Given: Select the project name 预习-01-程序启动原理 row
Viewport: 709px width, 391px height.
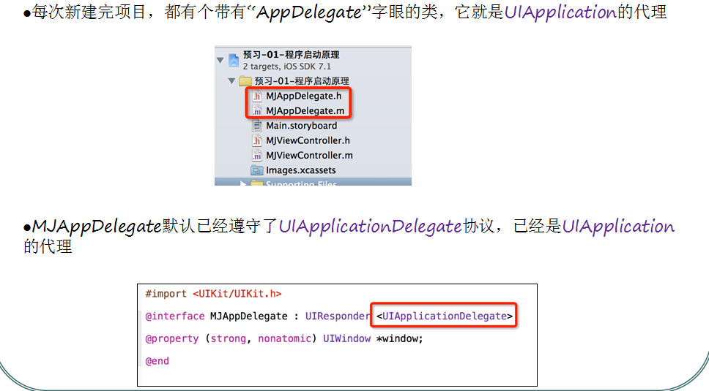Looking at the screenshot, I should click(x=292, y=55).
